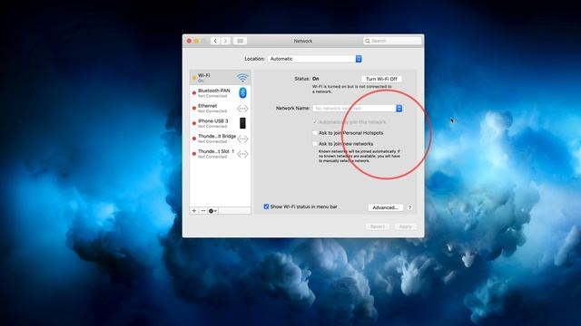The width and height of the screenshot is (581, 326).
Task: Go forward with the right chevron
Action: (225, 41)
